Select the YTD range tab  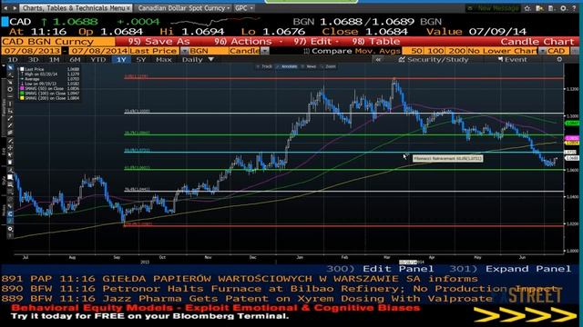98,59
